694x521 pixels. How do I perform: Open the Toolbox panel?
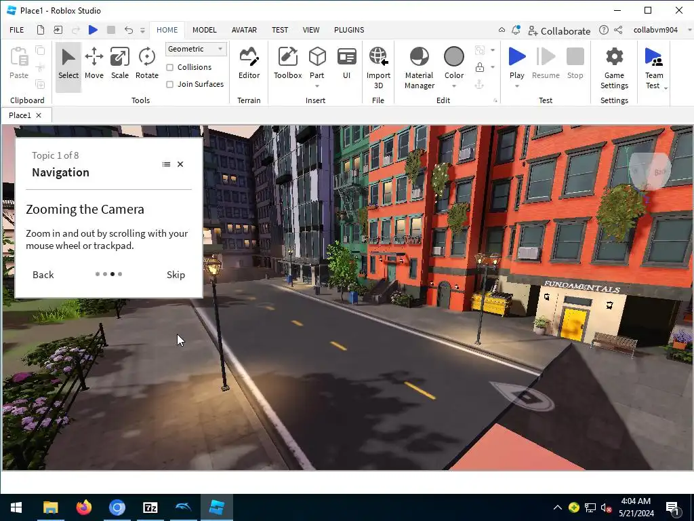(287, 64)
